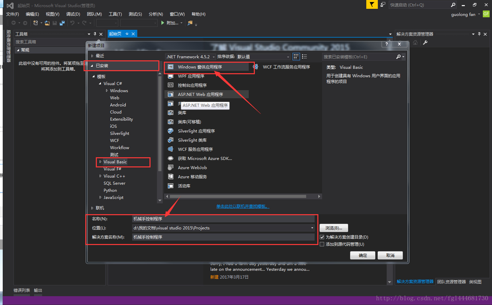Click the Save All toolbar icon
The height and width of the screenshot is (305, 492).
pyautogui.click(x=62, y=23)
